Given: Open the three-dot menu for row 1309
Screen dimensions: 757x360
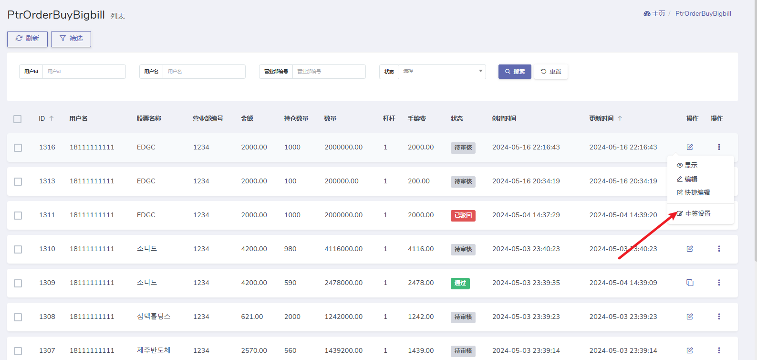Looking at the screenshot, I should (x=719, y=283).
